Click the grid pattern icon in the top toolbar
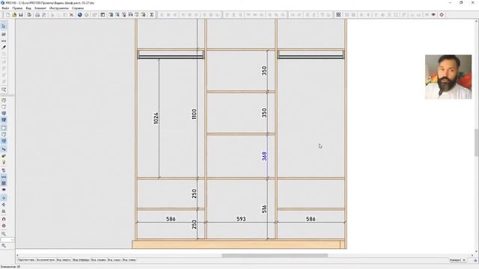The width and height of the screenshot is (479, 269). [x=338, y=15]
